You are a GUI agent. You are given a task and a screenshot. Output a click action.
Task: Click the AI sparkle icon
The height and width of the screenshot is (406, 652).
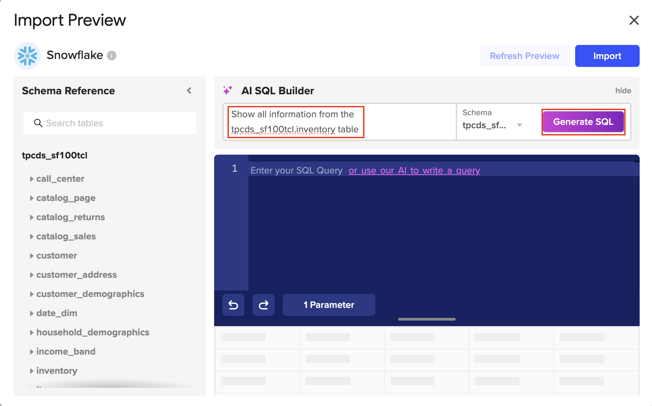228,91
